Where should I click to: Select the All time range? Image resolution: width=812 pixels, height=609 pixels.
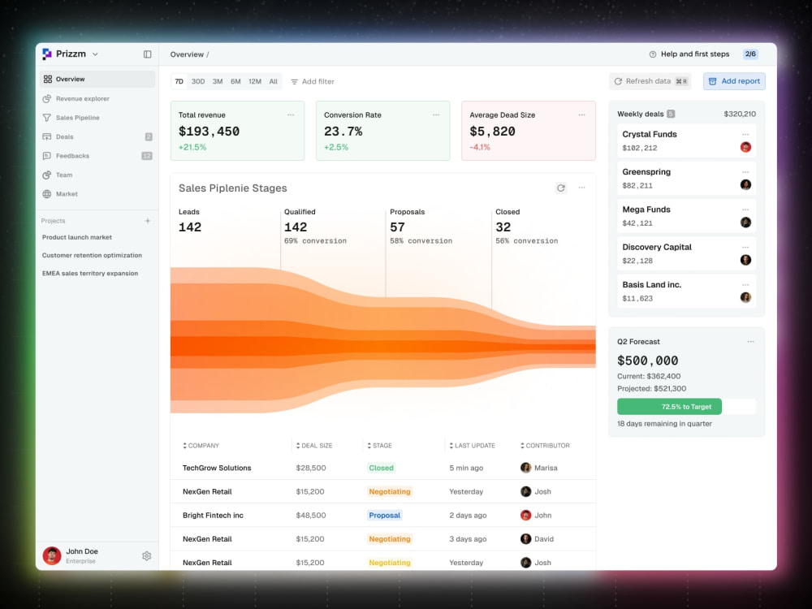point(274,81)
